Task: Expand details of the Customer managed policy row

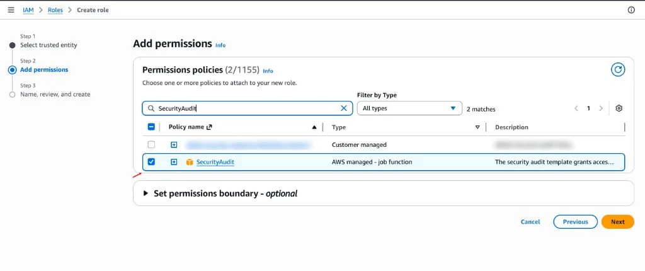Action: click(174, 145)
